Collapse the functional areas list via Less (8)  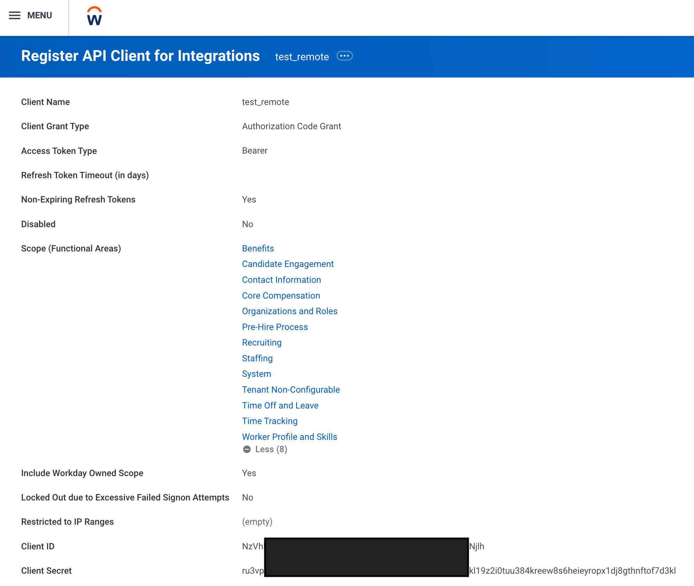(x=271, y=449)
